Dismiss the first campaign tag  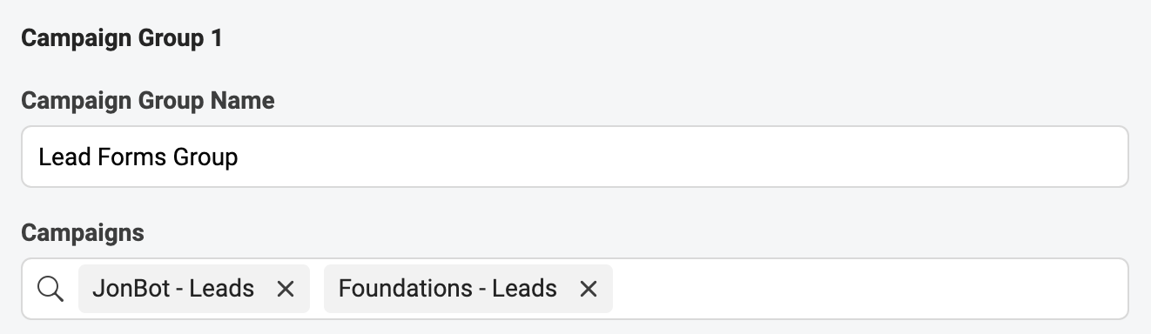tap(285, 289)
